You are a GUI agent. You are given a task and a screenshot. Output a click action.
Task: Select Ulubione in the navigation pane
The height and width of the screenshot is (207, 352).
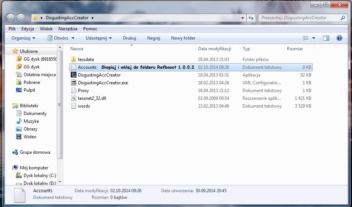pyautogui.click(x=29, y=51)
